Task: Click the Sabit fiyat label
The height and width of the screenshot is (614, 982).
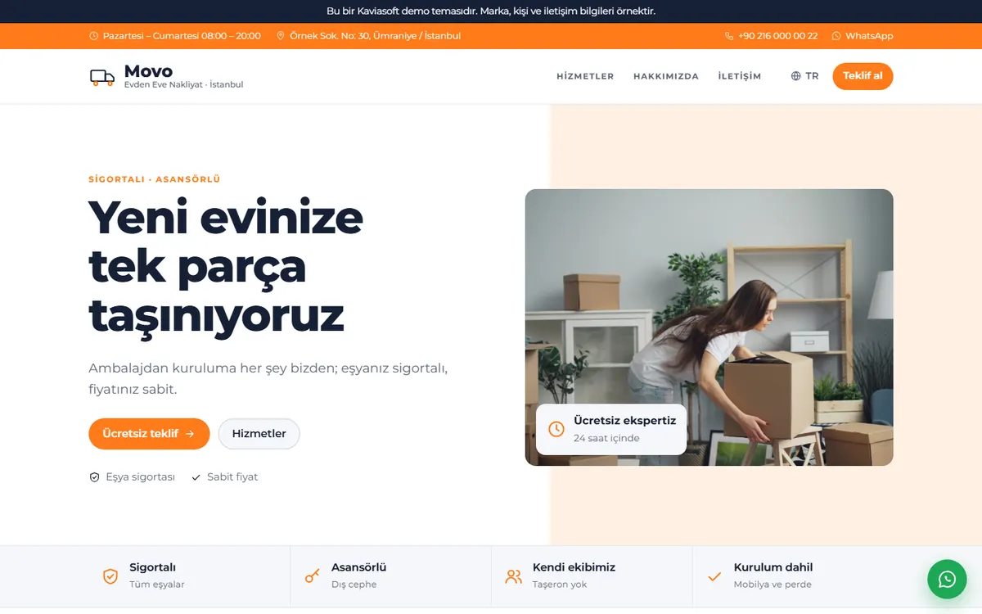Action: [232, 477]
